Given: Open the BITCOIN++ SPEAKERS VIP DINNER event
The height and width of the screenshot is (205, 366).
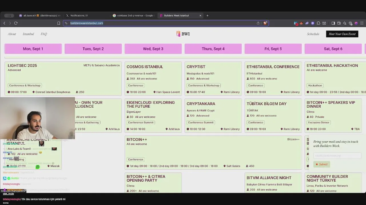Looking at the screenshot, I should pos(331,104).
